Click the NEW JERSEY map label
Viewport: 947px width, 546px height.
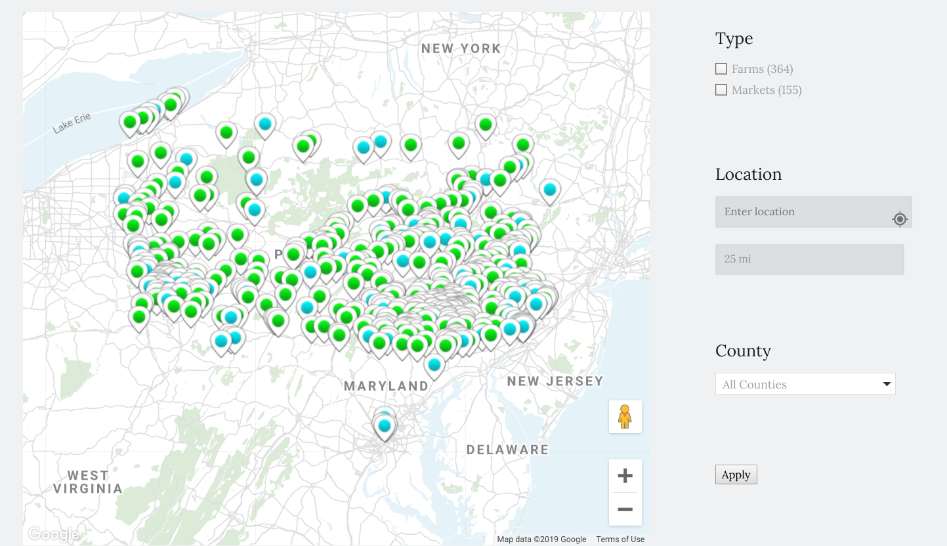pos(555,381)
